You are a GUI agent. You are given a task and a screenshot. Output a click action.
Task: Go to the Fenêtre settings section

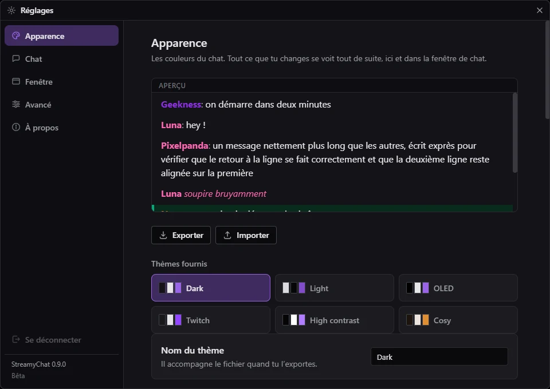pos(61,82)
